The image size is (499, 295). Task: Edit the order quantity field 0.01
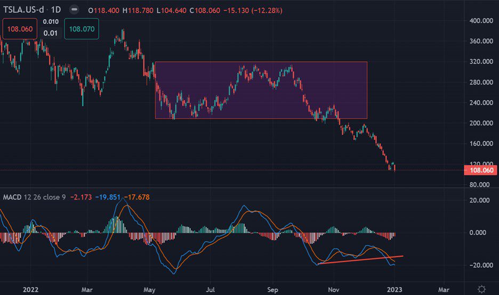(50, 33)
